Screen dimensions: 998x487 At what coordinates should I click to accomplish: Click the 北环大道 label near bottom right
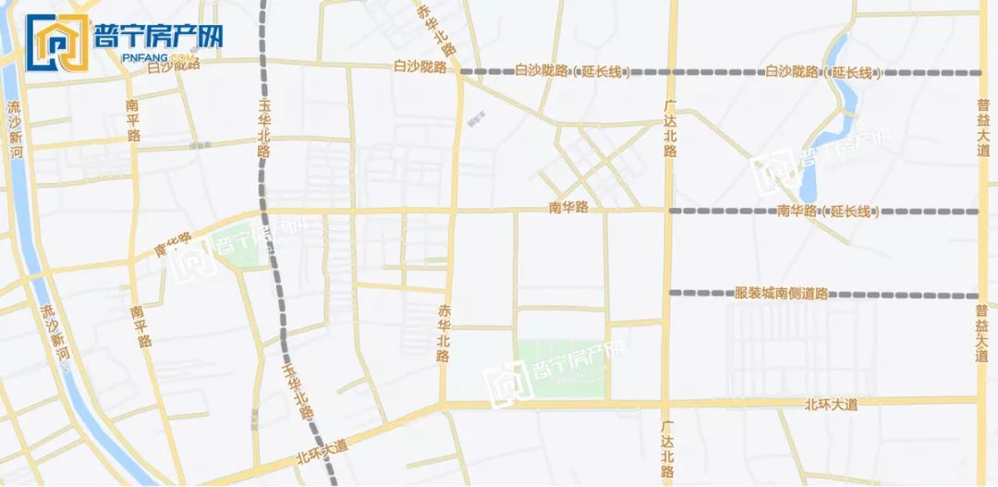coord(832,404)
